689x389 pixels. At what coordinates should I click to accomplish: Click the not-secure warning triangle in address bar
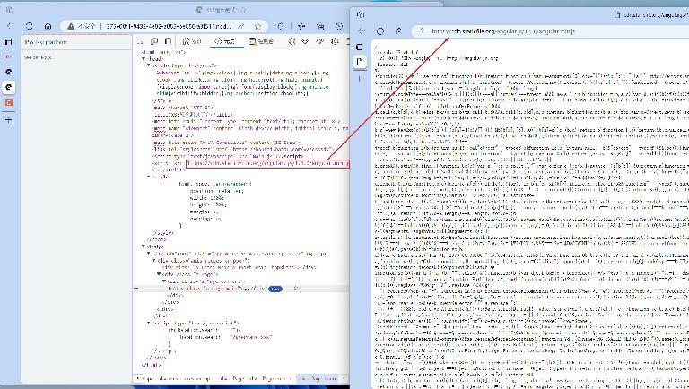(70, 26)
